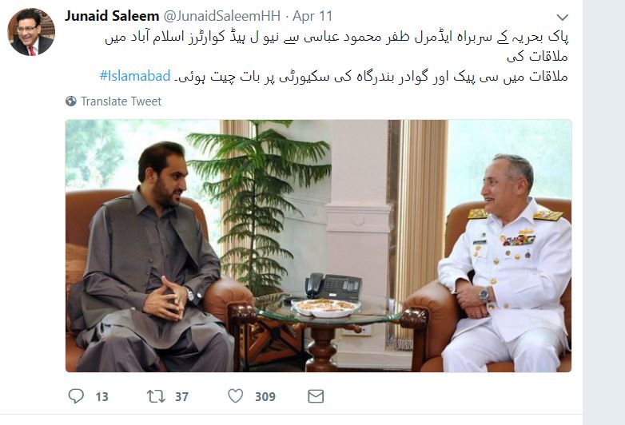Image resolution: width=625 pixels, height=425 pixels.
Task: Open the Apr 11 timestamp permalink
Action: [312, 16]
